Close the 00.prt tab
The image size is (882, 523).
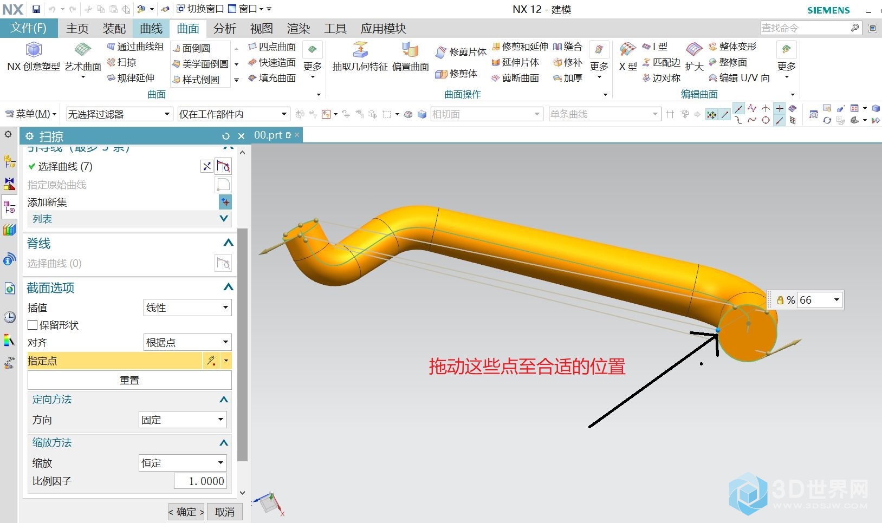(x=297, y=135)
